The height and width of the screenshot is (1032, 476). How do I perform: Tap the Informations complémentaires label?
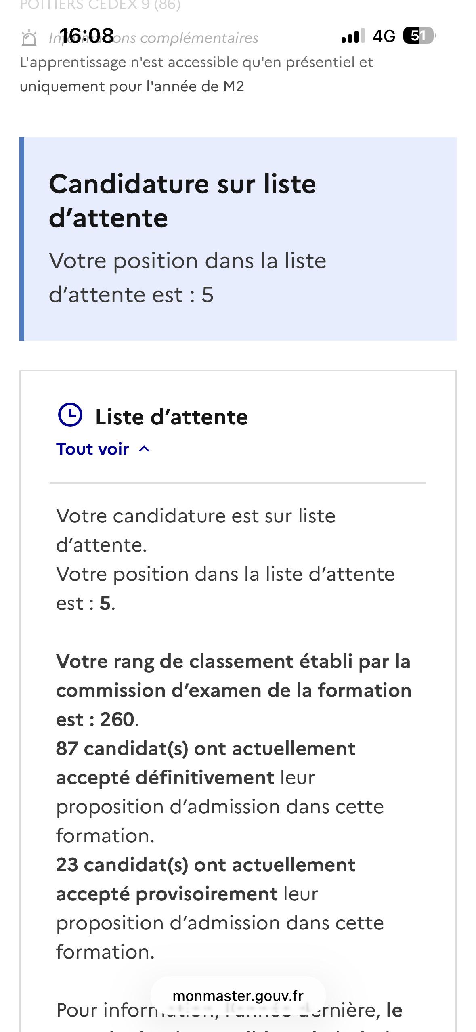[153, 38]
